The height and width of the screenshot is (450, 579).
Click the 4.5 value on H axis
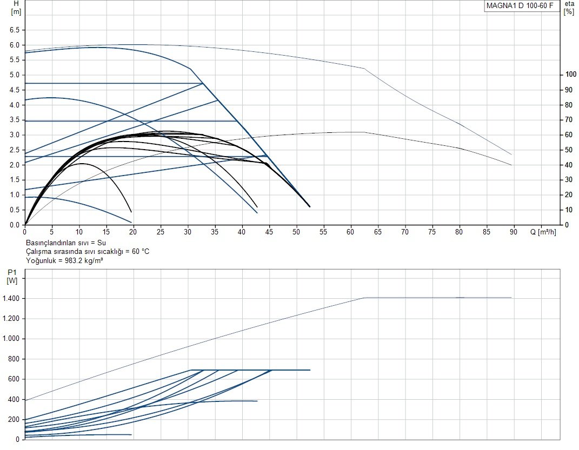[x=15, y=90]
